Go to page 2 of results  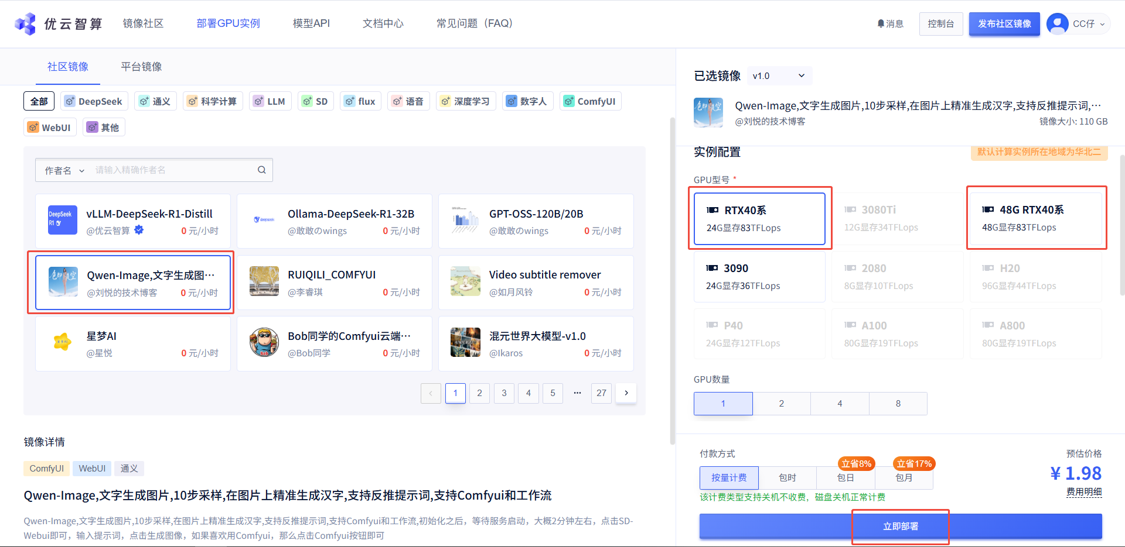point(479,393)
